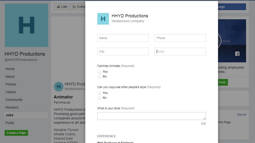This screenshot has height=143, width=255.
Task: Click the Send Message button behind dialog
Action: [232, 7]
